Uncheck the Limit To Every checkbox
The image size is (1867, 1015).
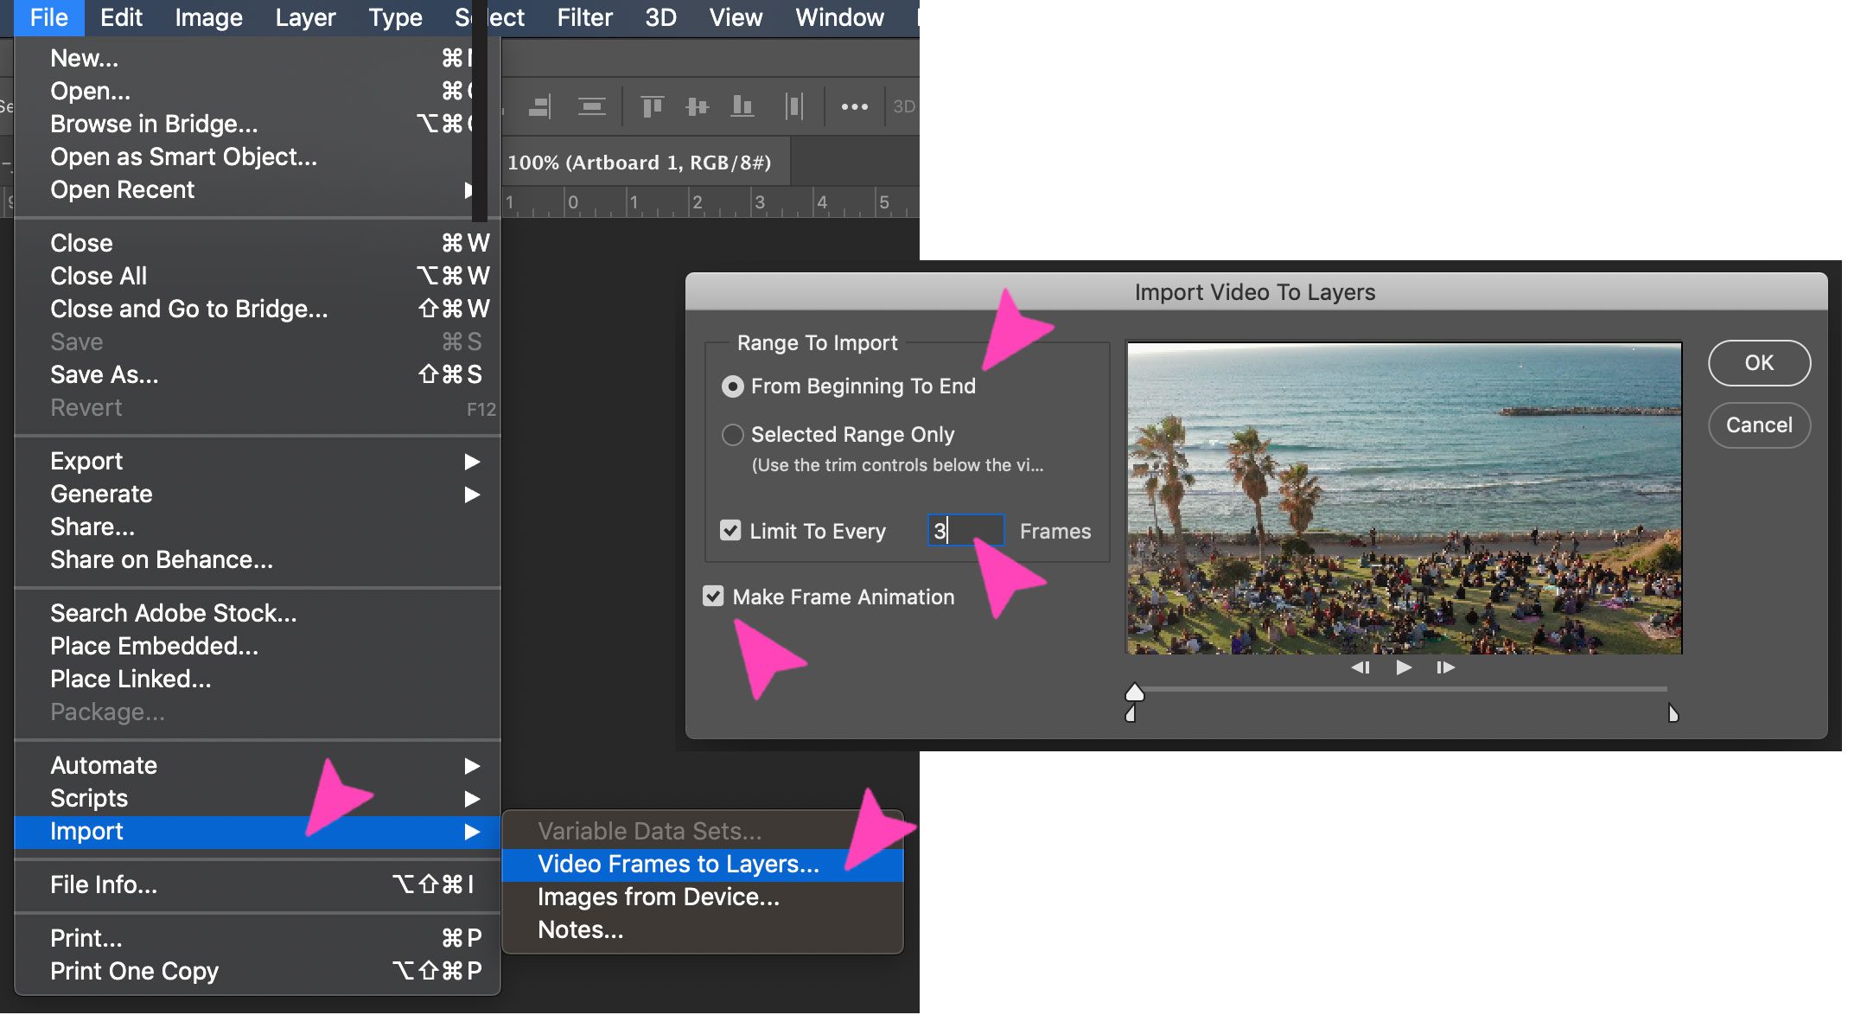pyautogui.click(x=732, y=531)
